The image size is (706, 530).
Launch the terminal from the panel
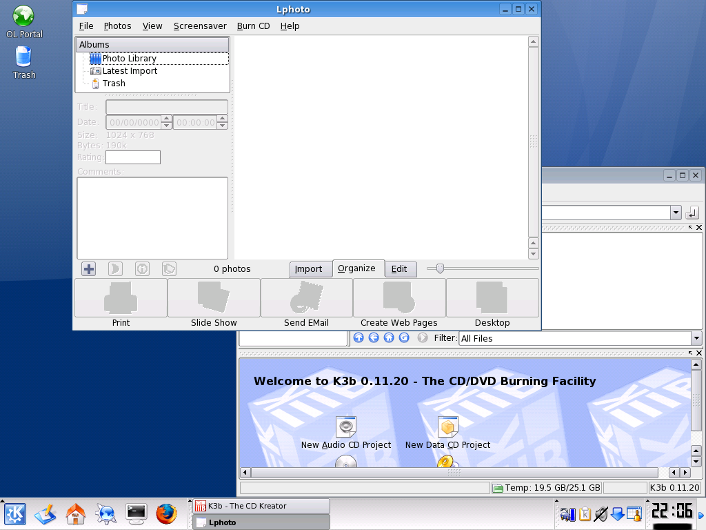tap(136, 514)
